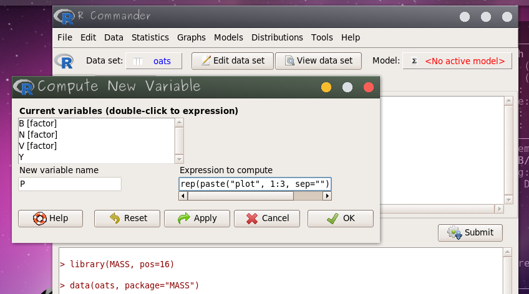Click the Submit button

click(470, 232)
